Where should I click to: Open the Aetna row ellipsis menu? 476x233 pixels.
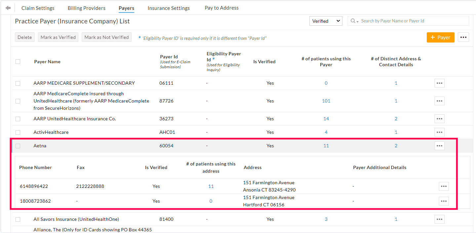(x=439, y=145)
